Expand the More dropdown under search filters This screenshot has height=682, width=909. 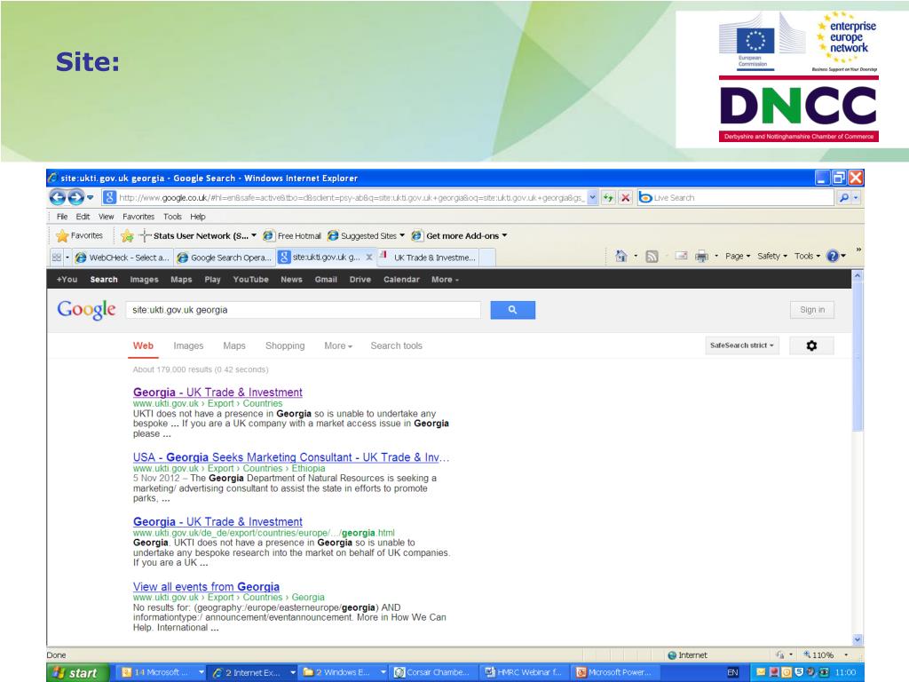coord(338,346)
